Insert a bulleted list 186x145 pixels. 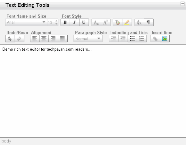(x=132, y=39)
